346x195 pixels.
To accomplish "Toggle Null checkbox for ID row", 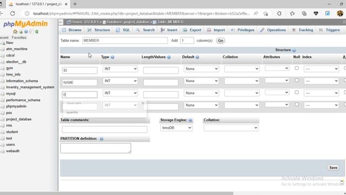I will pyautogui.click(x=297, y=68).
